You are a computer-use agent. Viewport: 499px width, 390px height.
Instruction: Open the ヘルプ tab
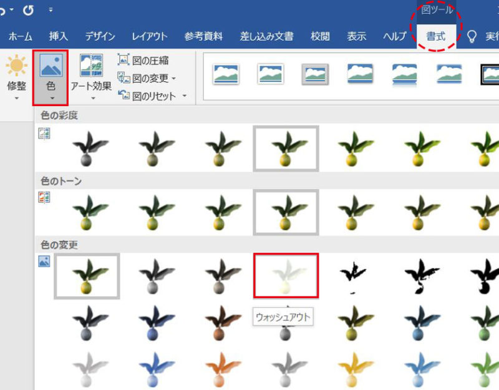click(x=395, y=36)
